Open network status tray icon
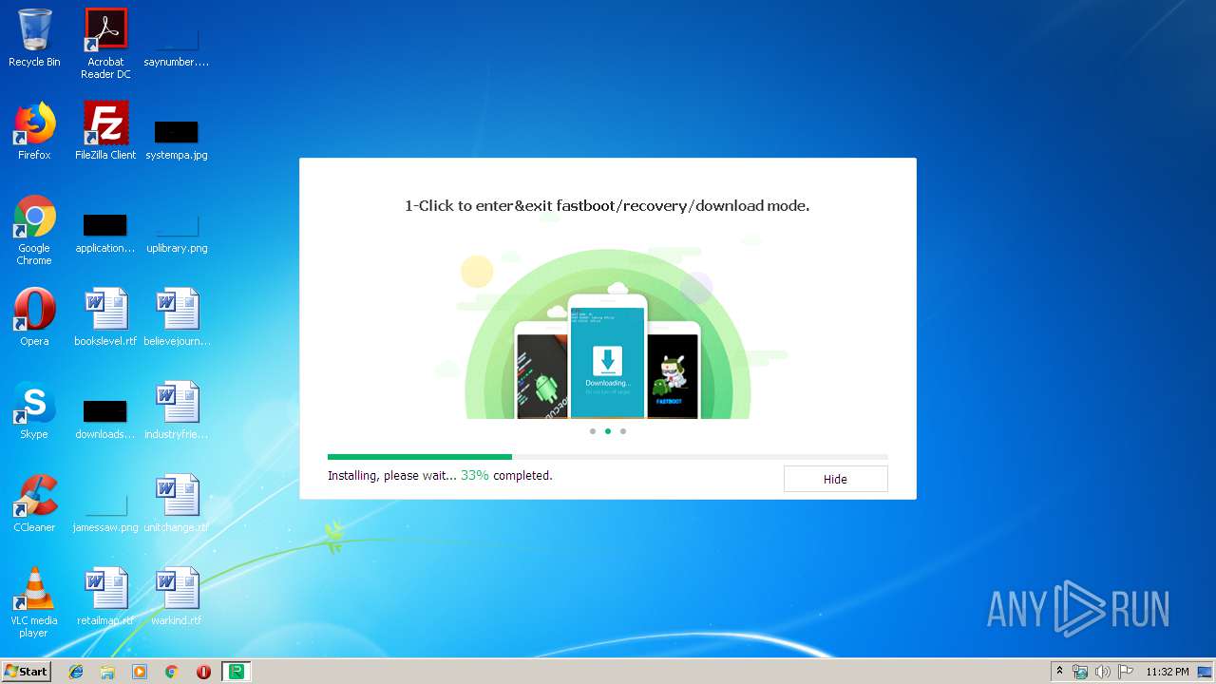The height and width of the screenshot is (684, 1216). 1080,672
